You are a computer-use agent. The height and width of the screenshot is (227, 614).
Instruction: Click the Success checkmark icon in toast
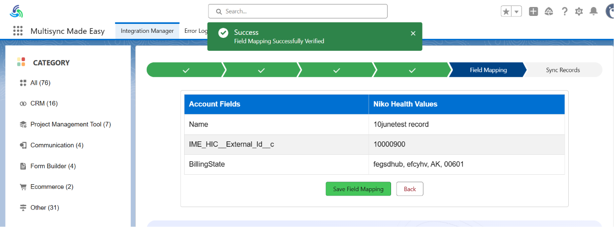tap(223, 33)
